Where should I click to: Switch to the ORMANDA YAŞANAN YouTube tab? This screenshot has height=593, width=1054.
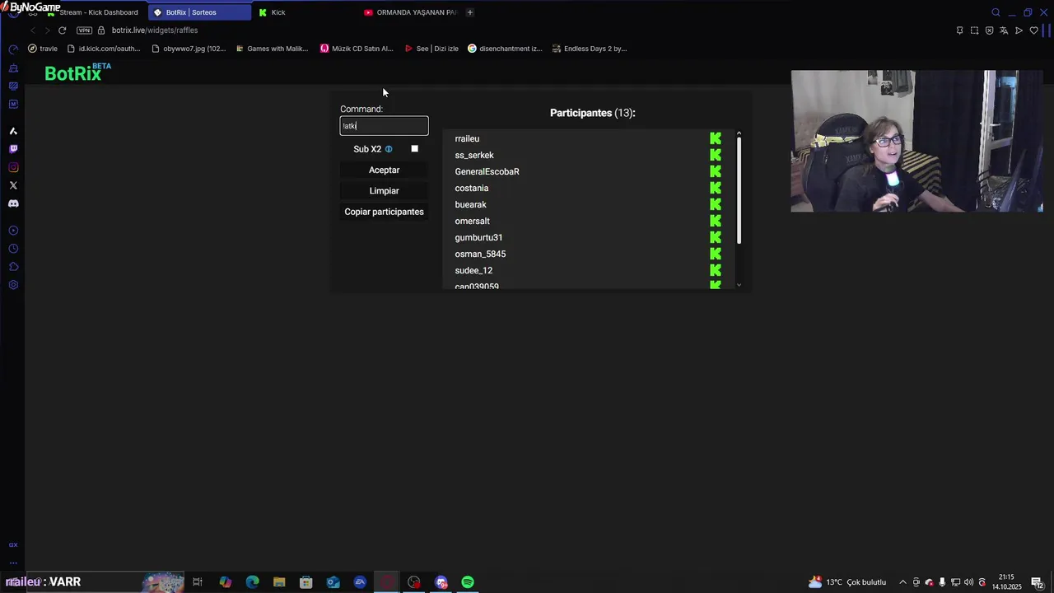[410, 12]
